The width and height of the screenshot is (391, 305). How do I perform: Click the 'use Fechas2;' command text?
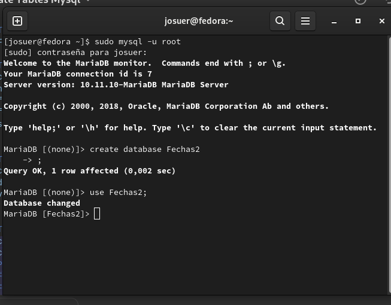point(118,193)
